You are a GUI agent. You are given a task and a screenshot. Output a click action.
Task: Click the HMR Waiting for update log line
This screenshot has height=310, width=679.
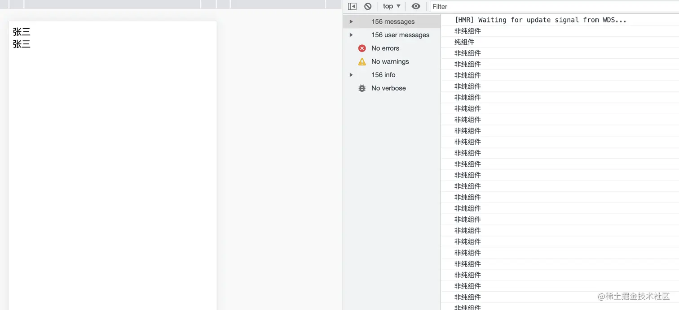(x=540, y=20)
